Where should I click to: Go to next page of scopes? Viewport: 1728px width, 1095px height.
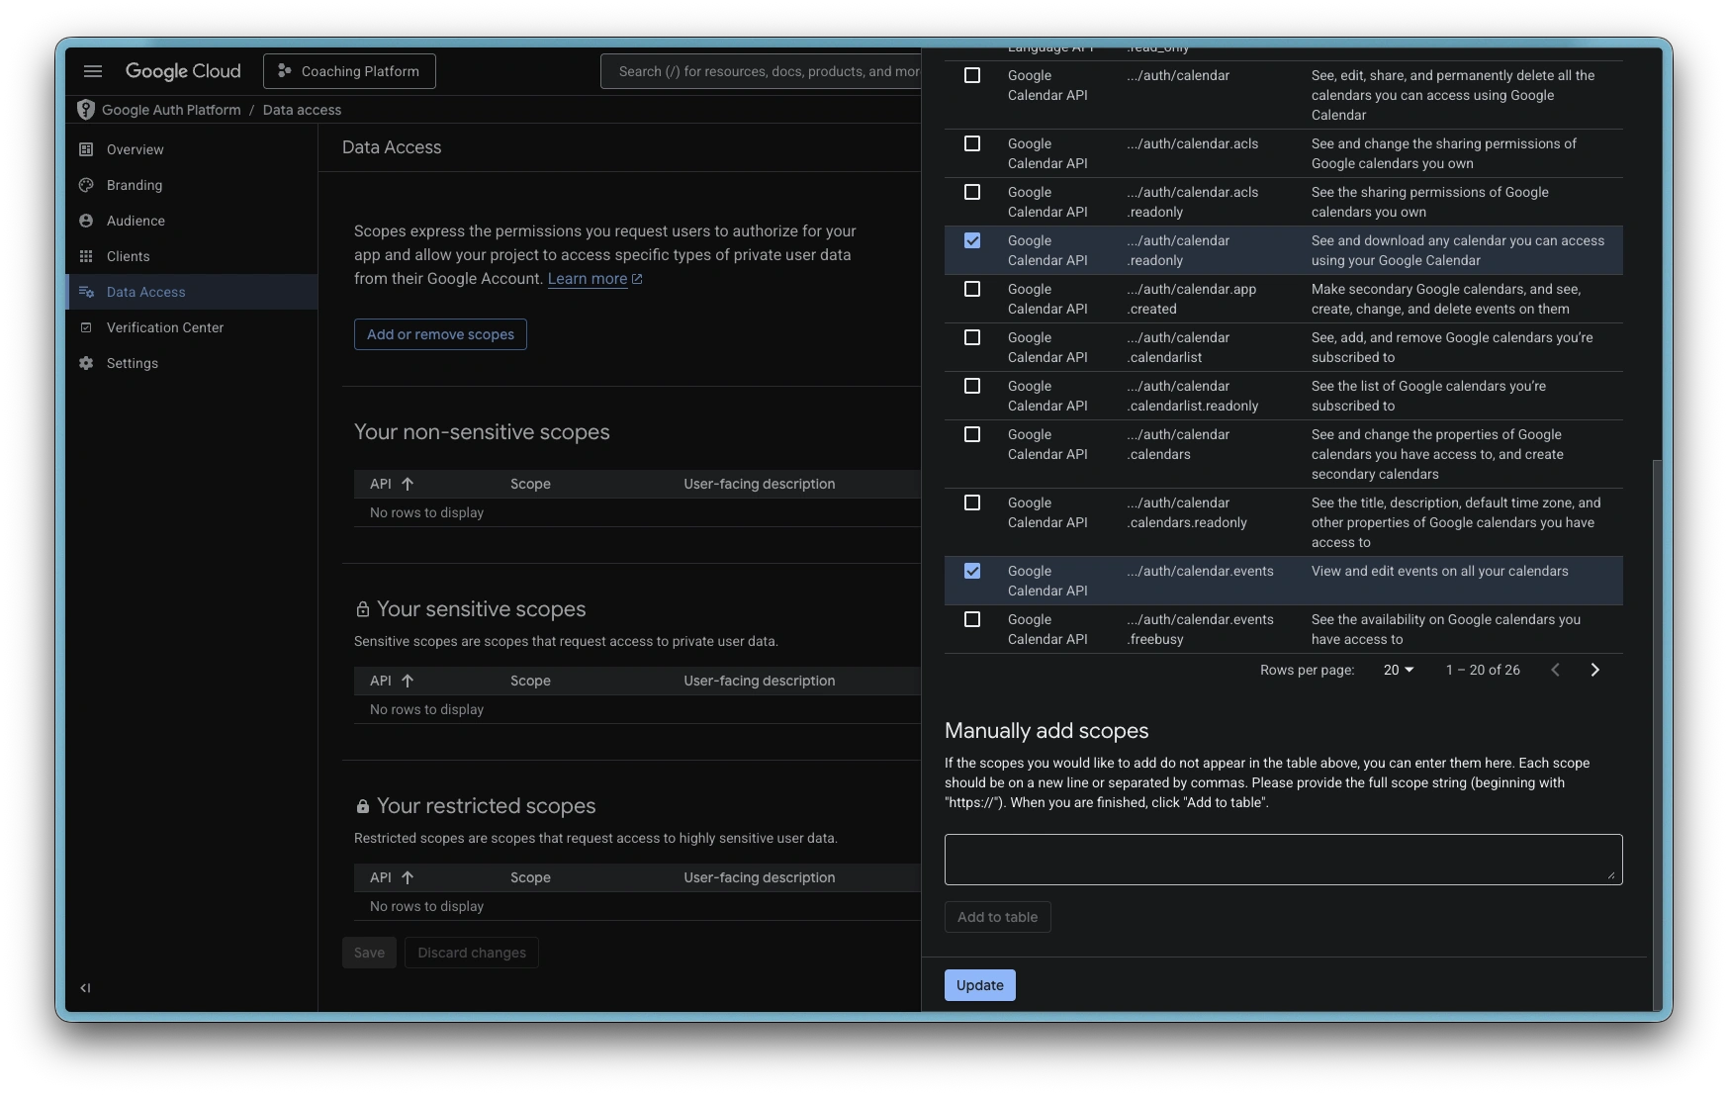[1594, 670]
